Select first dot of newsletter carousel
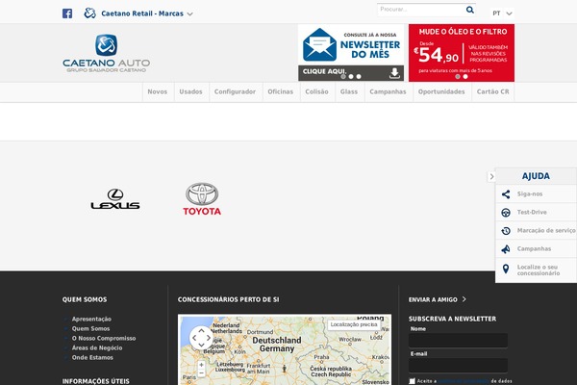 343,77
